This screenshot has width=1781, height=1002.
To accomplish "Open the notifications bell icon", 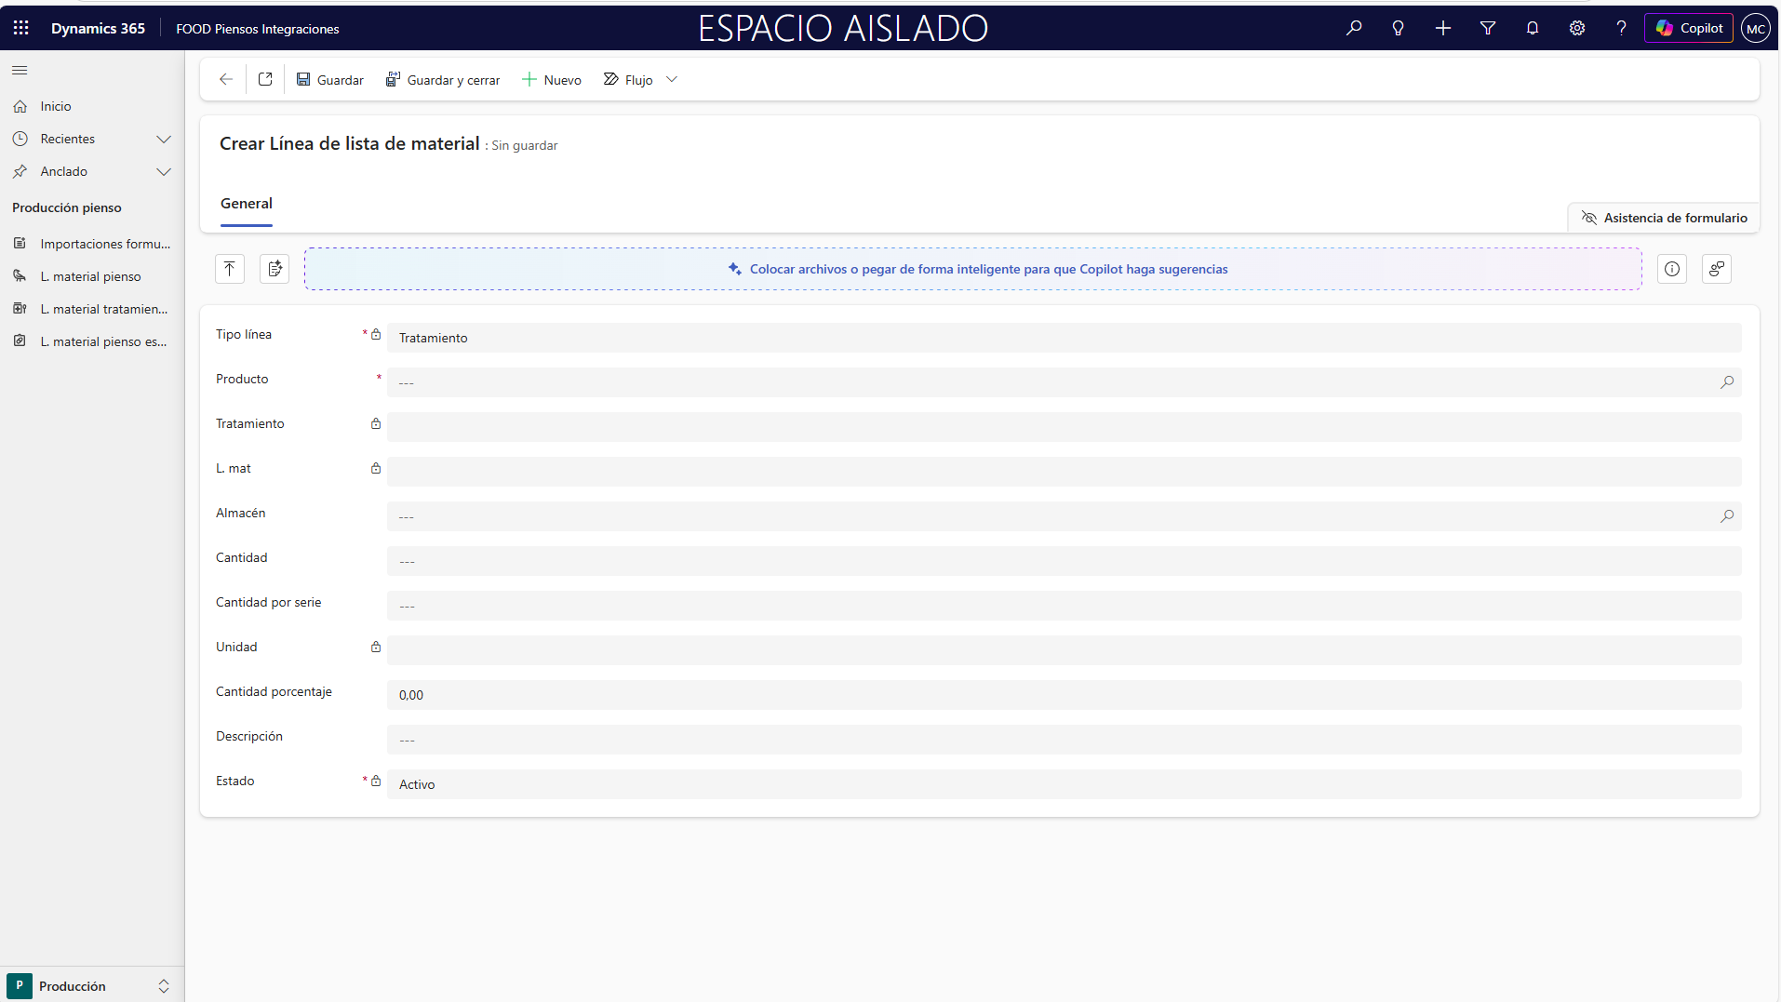I will 1532,28.
